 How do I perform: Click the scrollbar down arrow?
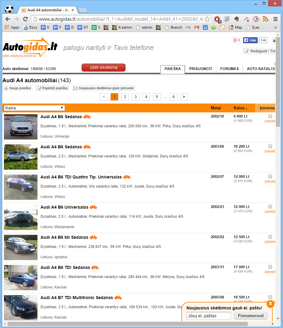(278, 319)
